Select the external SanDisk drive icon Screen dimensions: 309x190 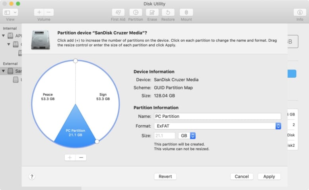pyautogui.click(x=10, y=71)
